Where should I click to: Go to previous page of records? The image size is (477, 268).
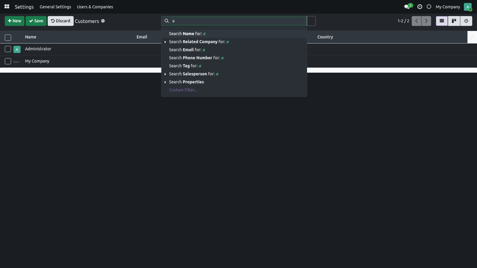[416, 21]
